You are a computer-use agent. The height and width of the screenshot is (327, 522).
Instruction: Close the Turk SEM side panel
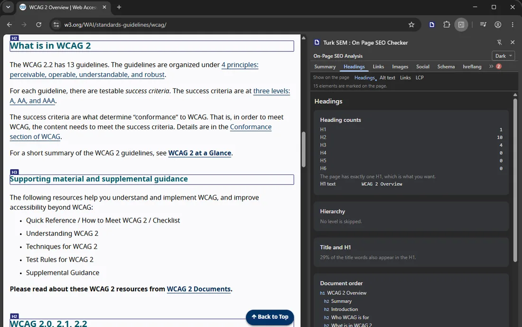[x=513, y=42]
